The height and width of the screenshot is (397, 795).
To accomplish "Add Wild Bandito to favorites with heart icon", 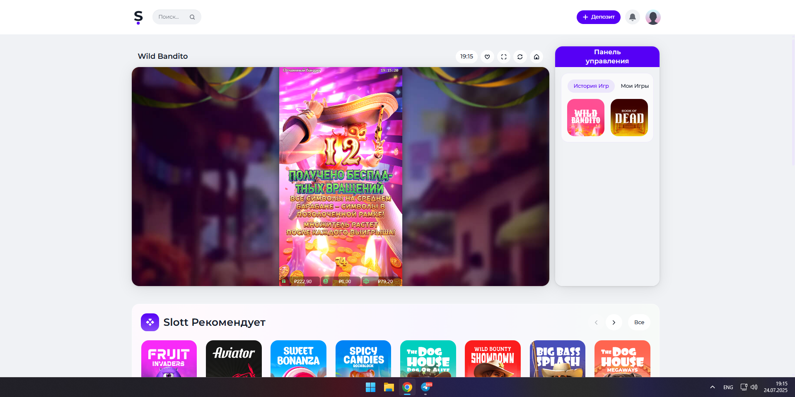I will click(487, 57).
